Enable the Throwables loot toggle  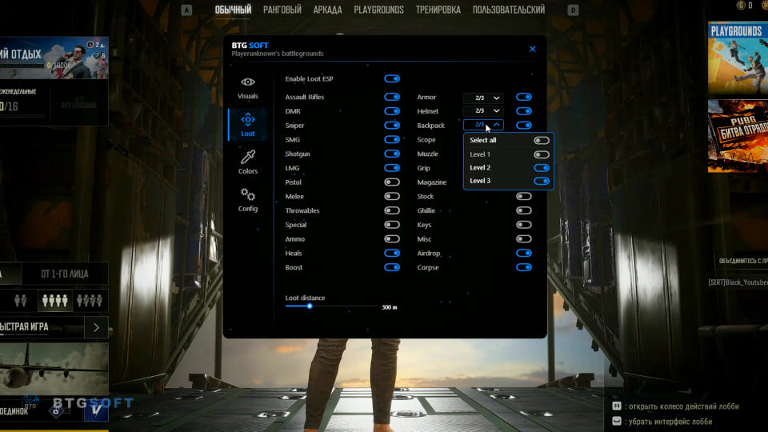(x=392, y=210)
